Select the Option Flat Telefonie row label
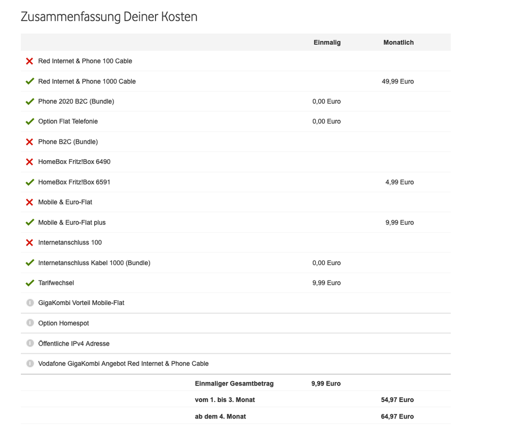 tap(68, 121)
